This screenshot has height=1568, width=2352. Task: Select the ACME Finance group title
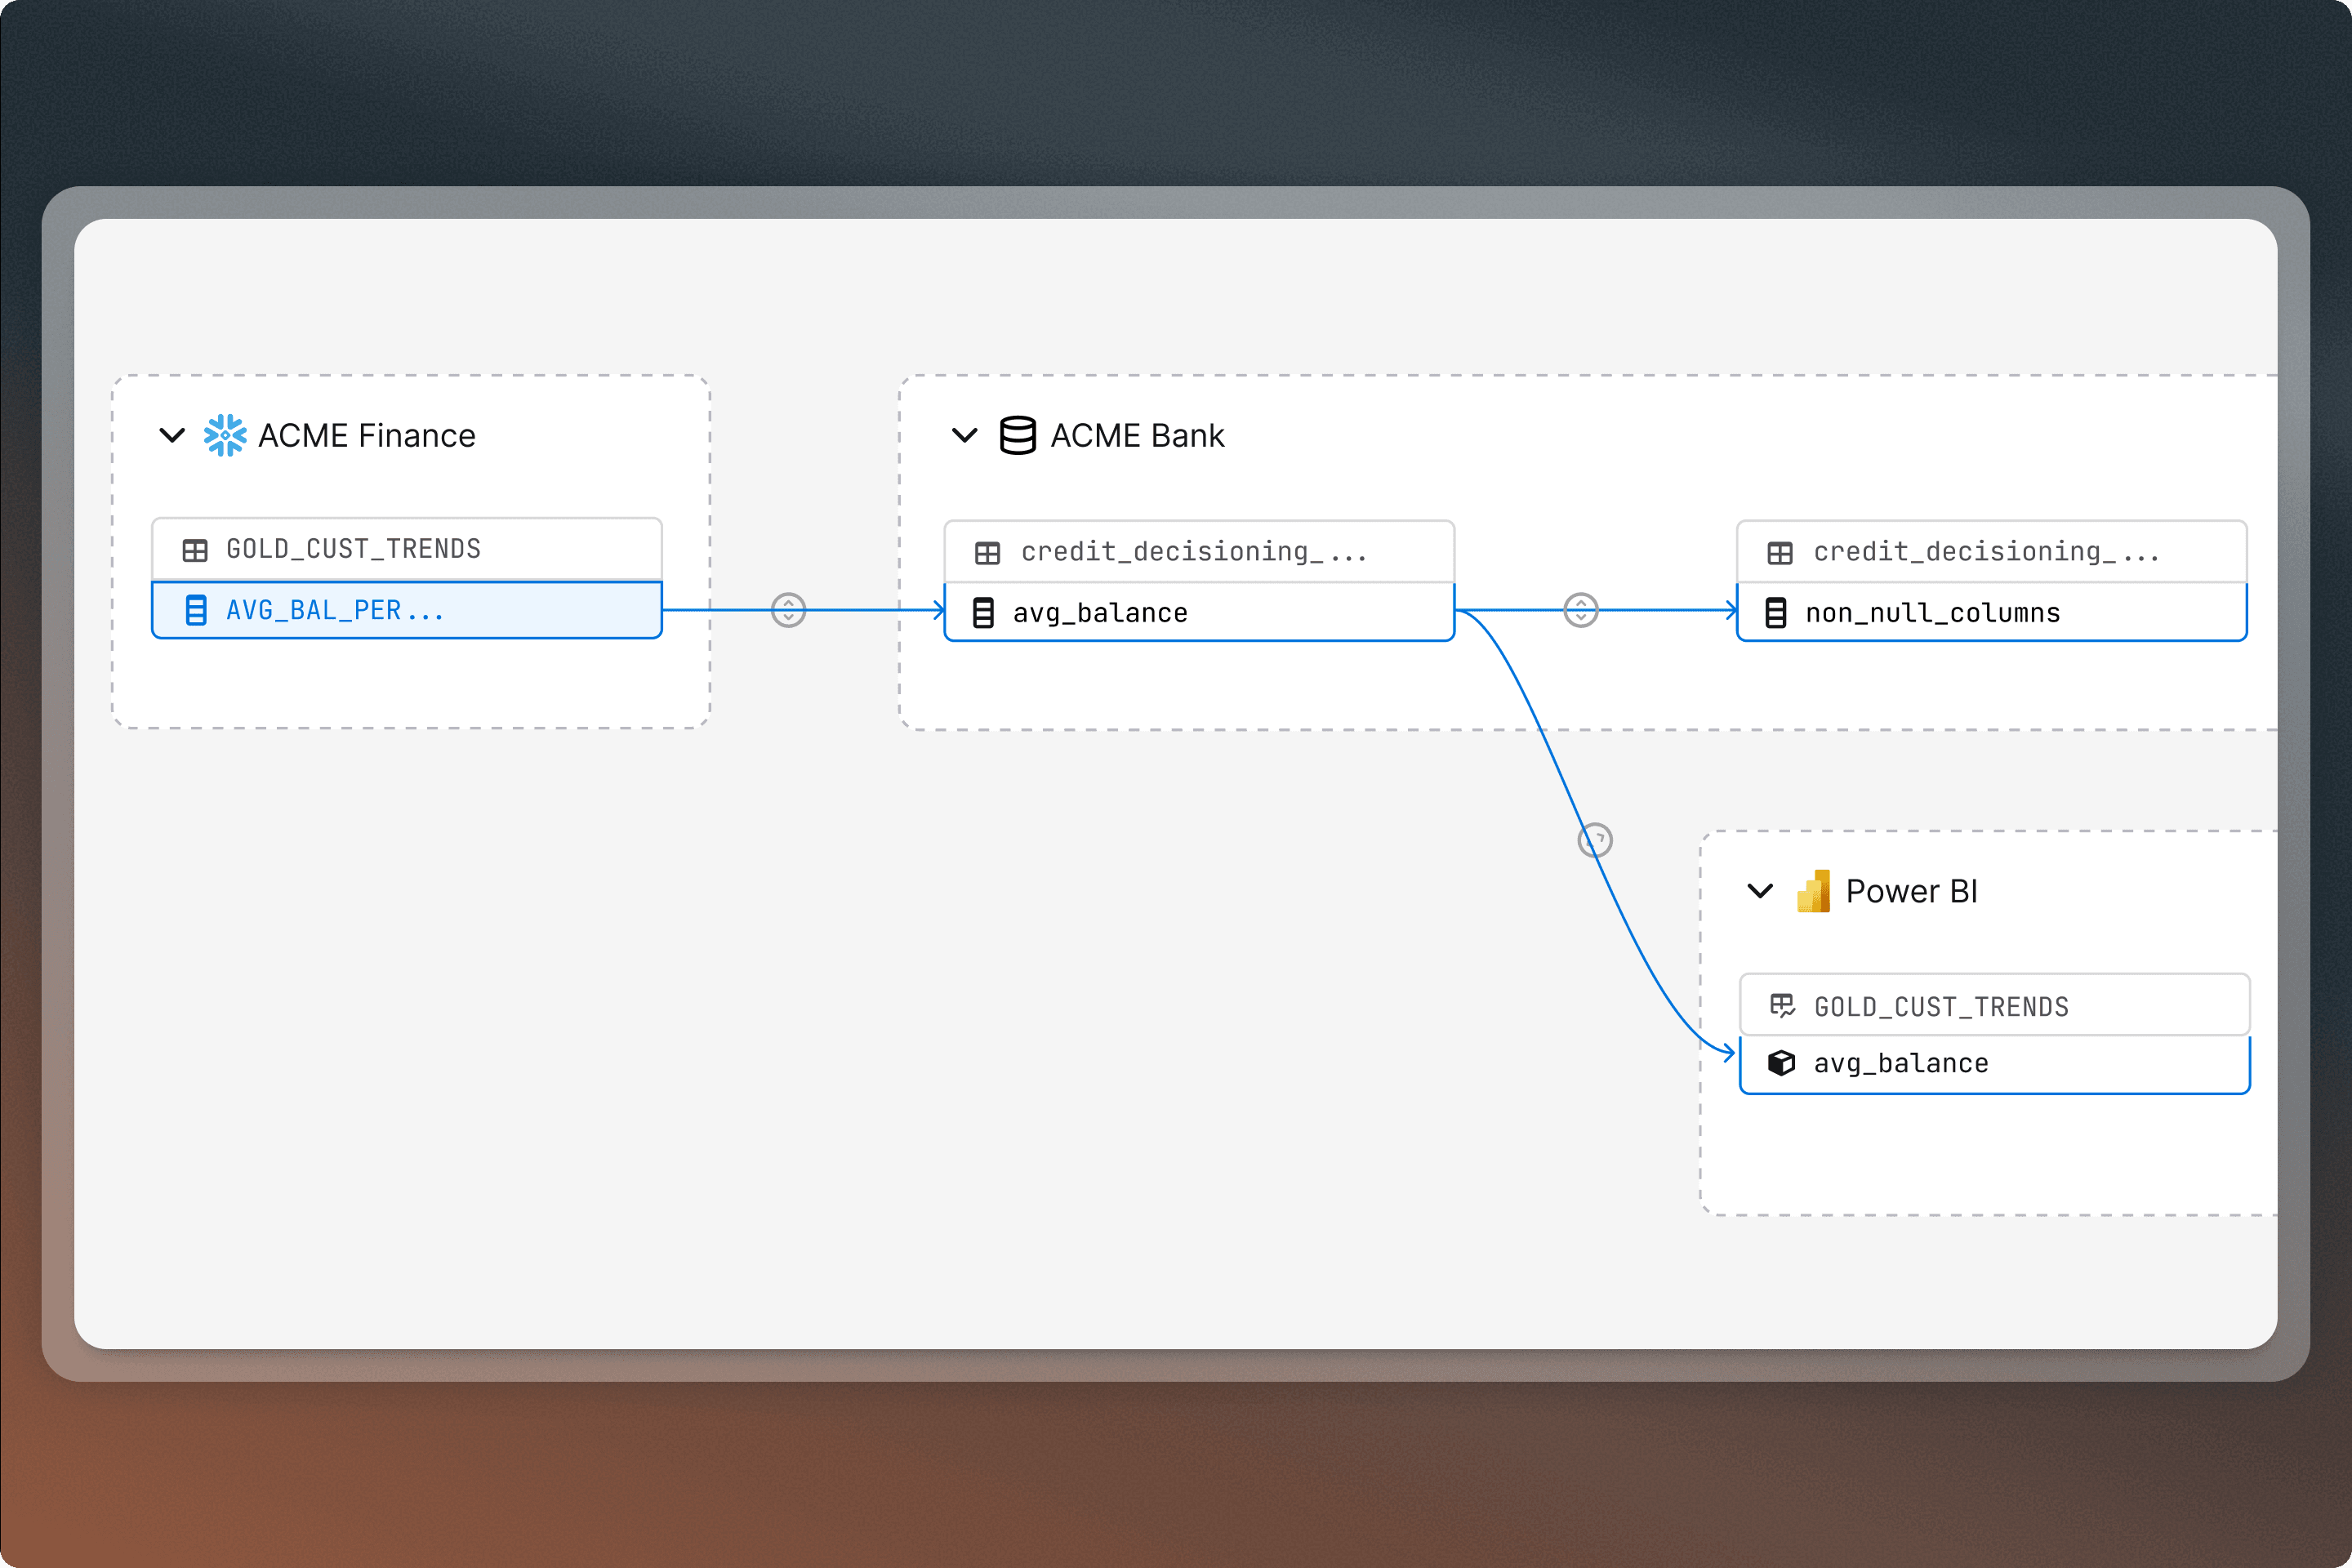tap(367, 436)
